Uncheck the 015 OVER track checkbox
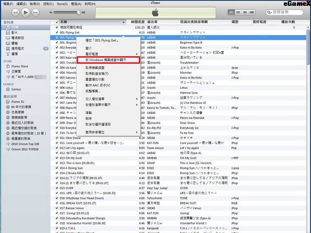311x233 pixels. click(x=57, y=188)
